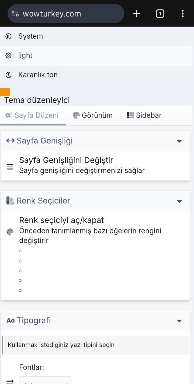This screenshot has height=384, width=194.
Task: Click Renk seçiciyi aç/kapat to show color picker
Action: click(61, 220)
